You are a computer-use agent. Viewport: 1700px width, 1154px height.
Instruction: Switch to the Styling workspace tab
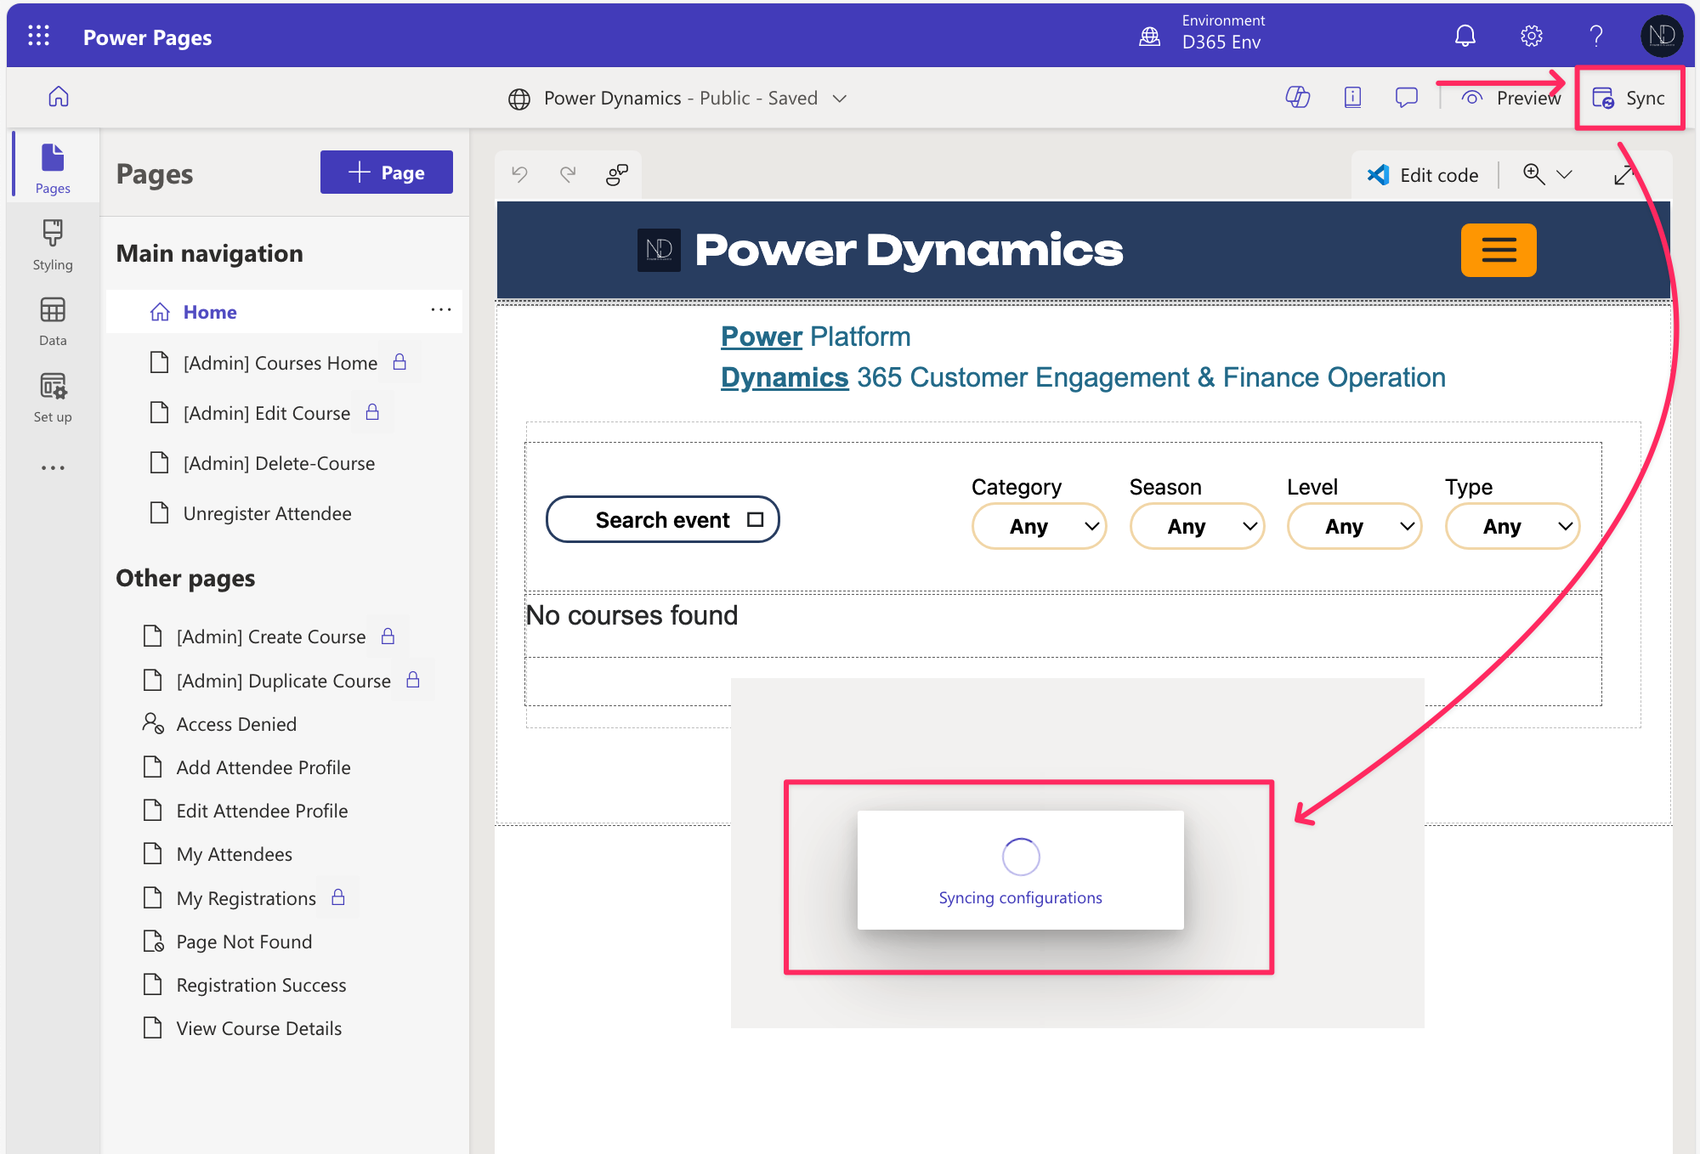coord(53,245)
